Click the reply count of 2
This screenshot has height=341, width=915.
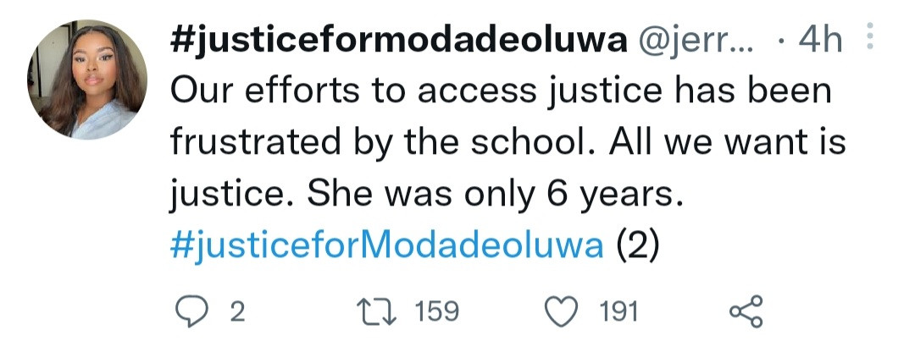tap(237, 312)
